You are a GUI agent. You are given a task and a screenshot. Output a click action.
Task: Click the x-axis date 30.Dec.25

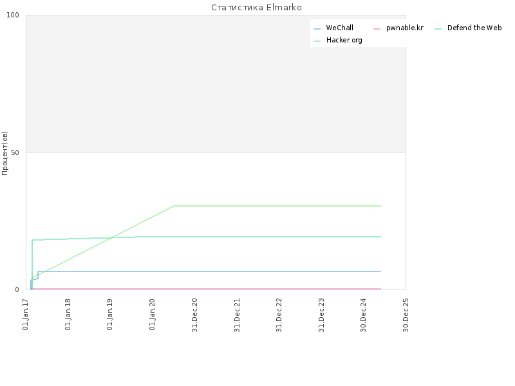(x=406, y=315)
